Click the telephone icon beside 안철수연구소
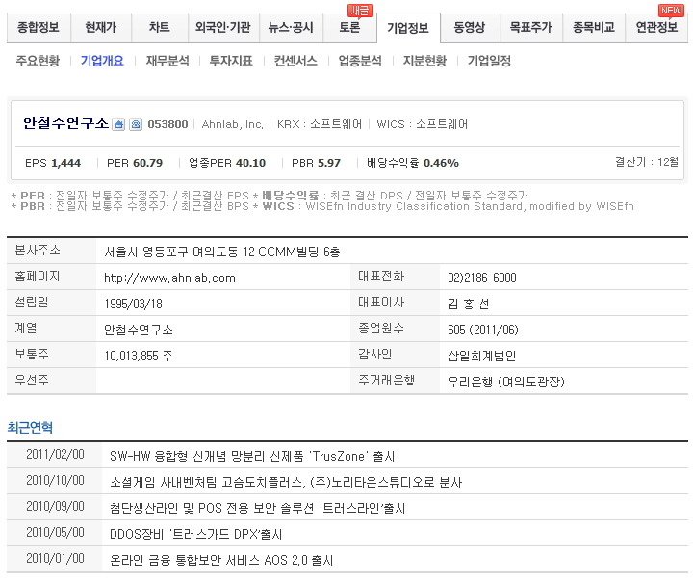This screenshot has width=693, height=583. click(136, 124)
